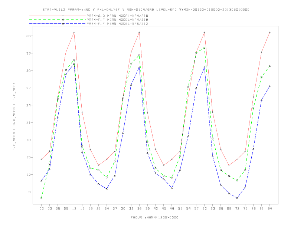Click x-axis tick label 78
The image size is (294, 227).
(253, 208)
